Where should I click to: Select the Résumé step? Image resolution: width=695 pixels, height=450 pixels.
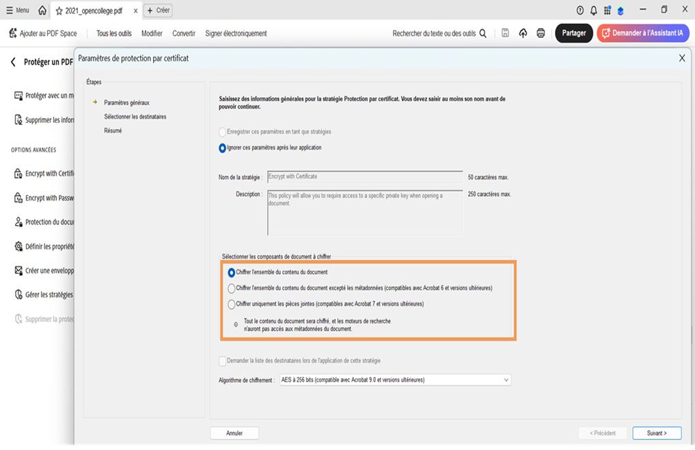113,130
